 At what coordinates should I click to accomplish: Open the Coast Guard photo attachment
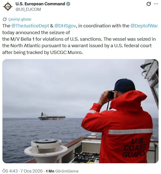(x=80, y=111)
